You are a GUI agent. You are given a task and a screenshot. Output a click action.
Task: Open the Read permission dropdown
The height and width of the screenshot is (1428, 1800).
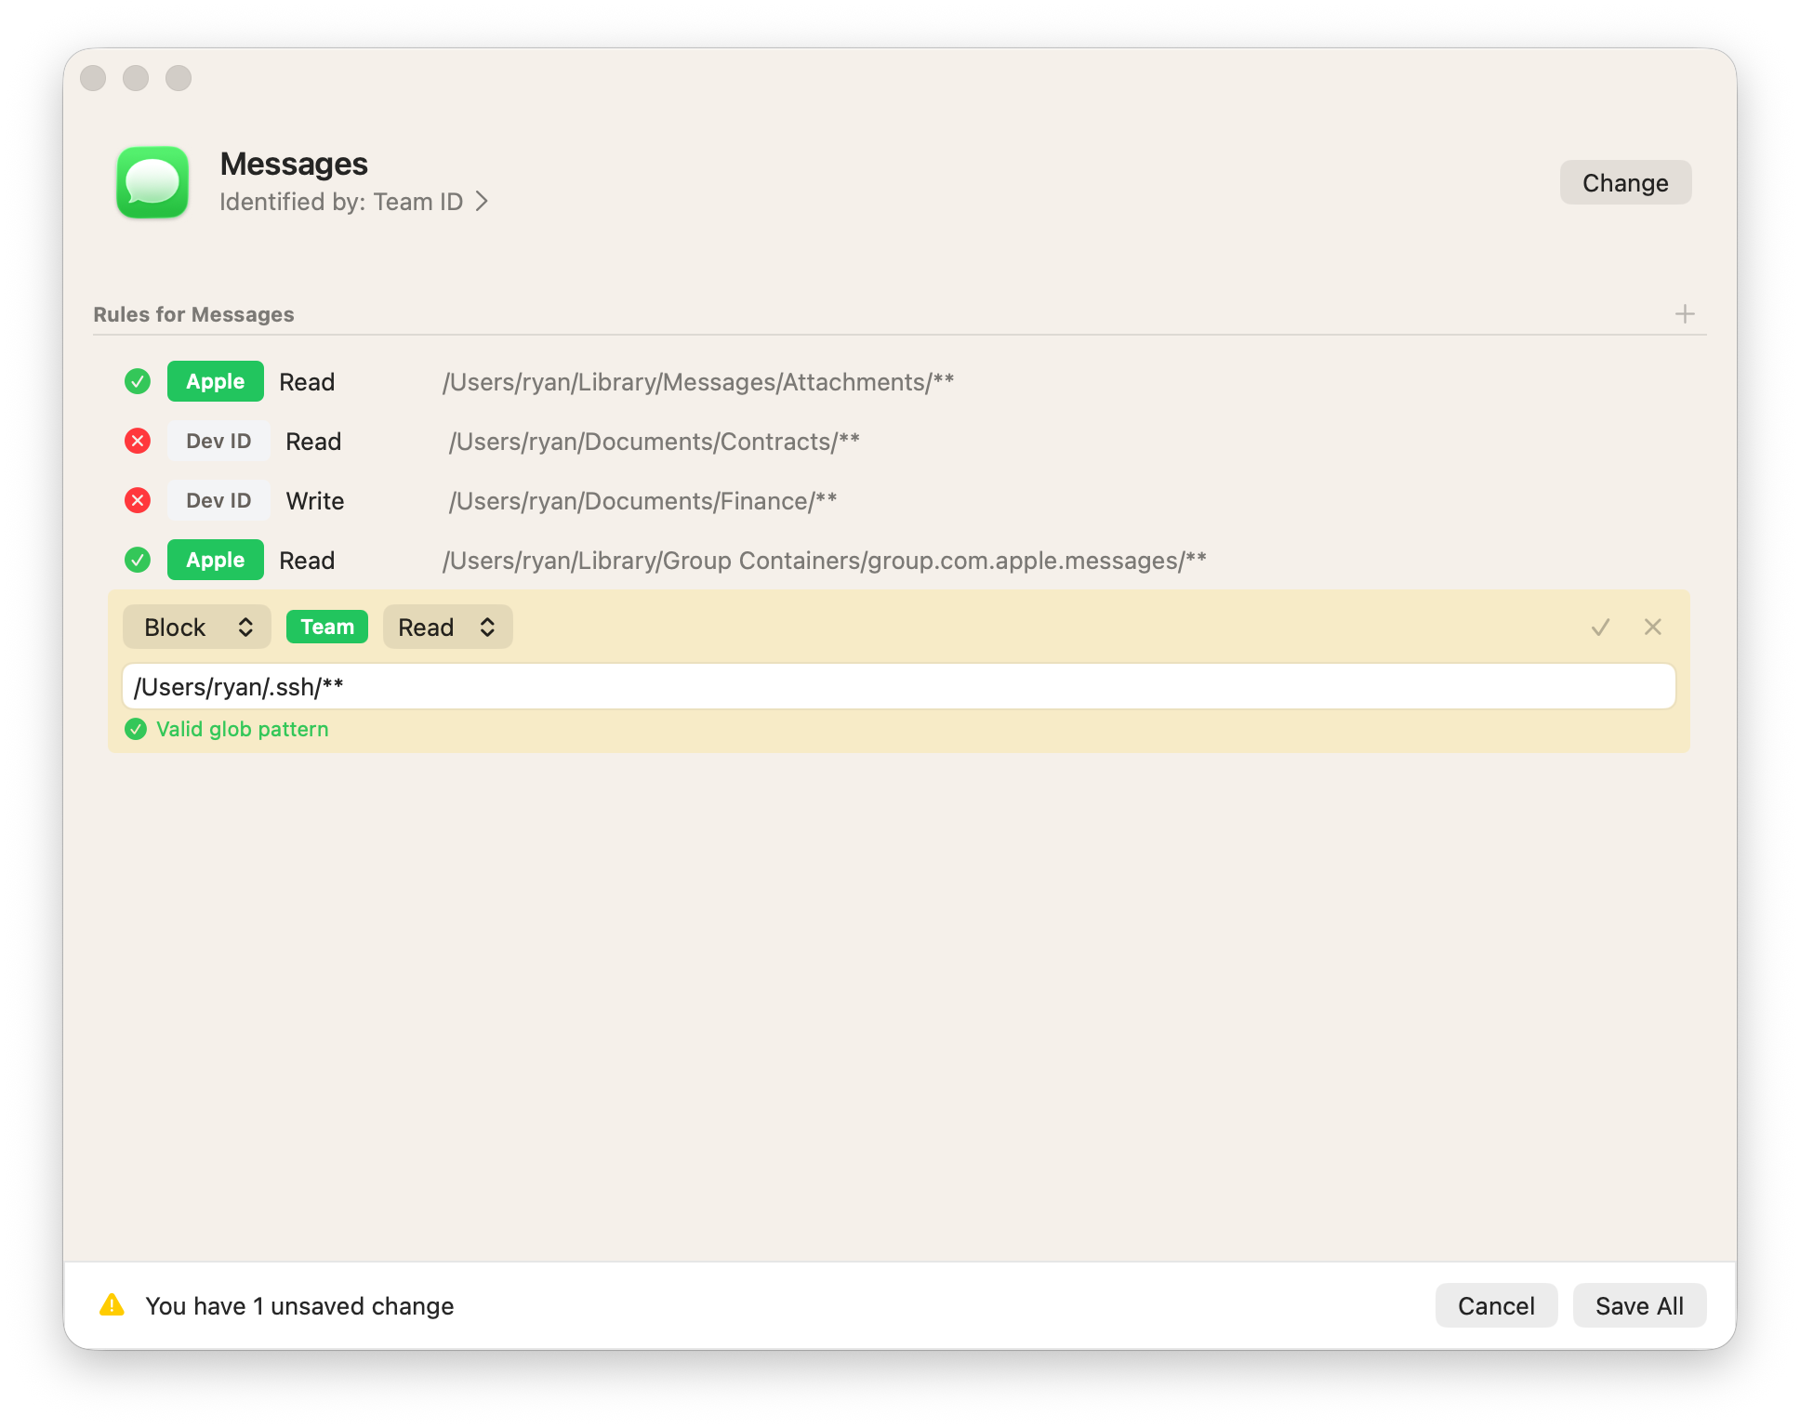(x=447, y=627)
